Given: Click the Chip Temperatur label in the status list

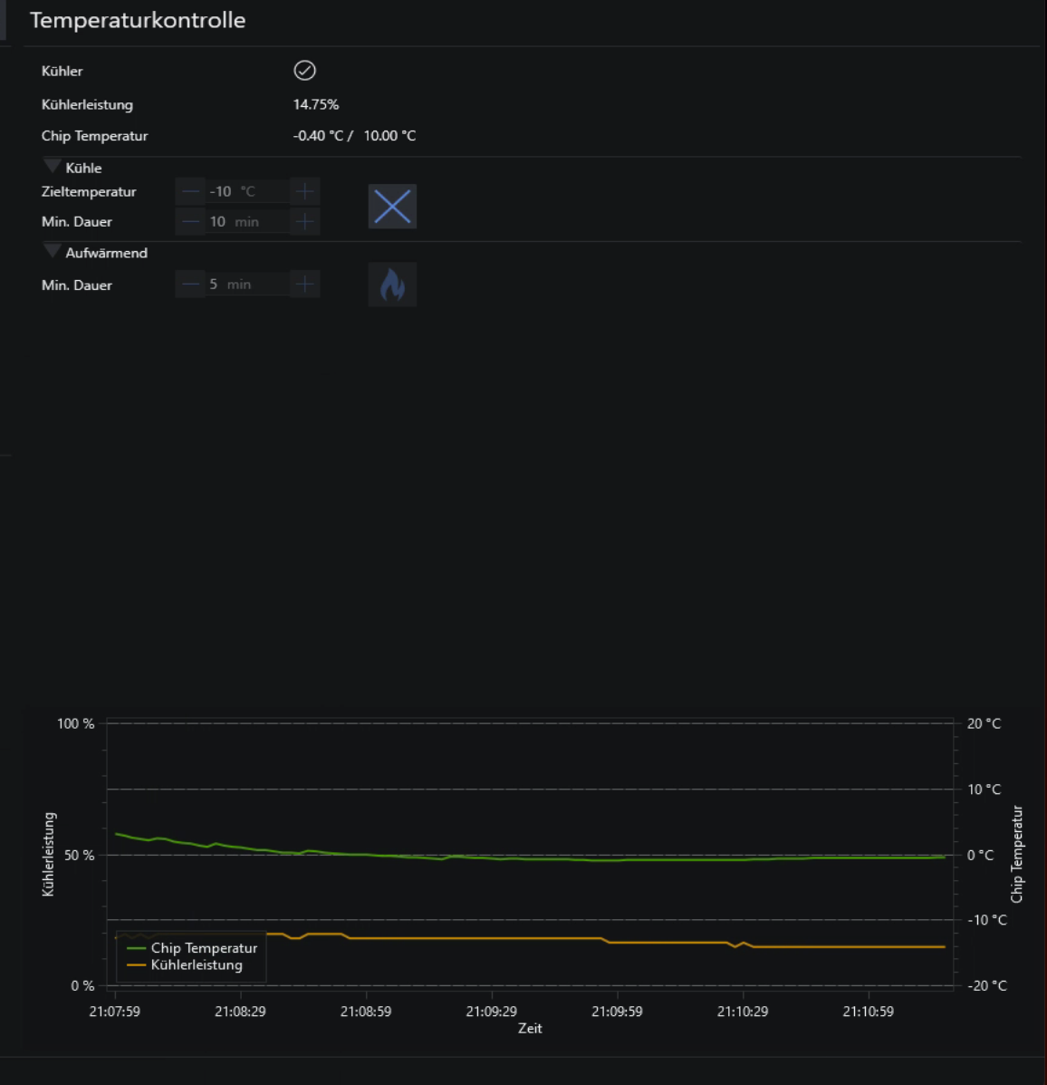Looking at the screenshot, I should pyautogui.click(x=95, y=136).
